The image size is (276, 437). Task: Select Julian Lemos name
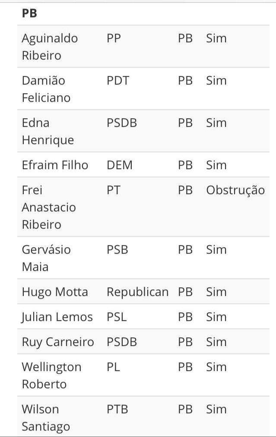click(57, 317)
